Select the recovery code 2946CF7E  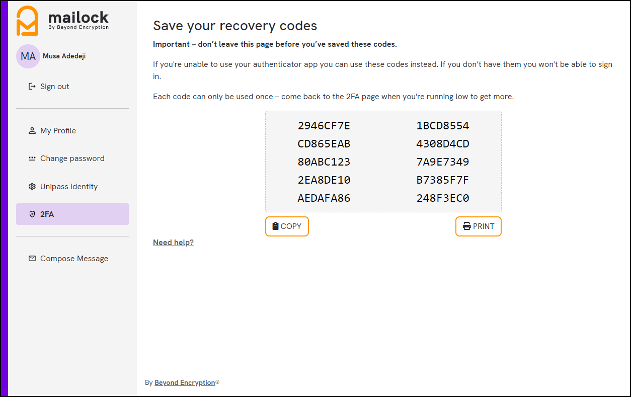click(324, 126)
